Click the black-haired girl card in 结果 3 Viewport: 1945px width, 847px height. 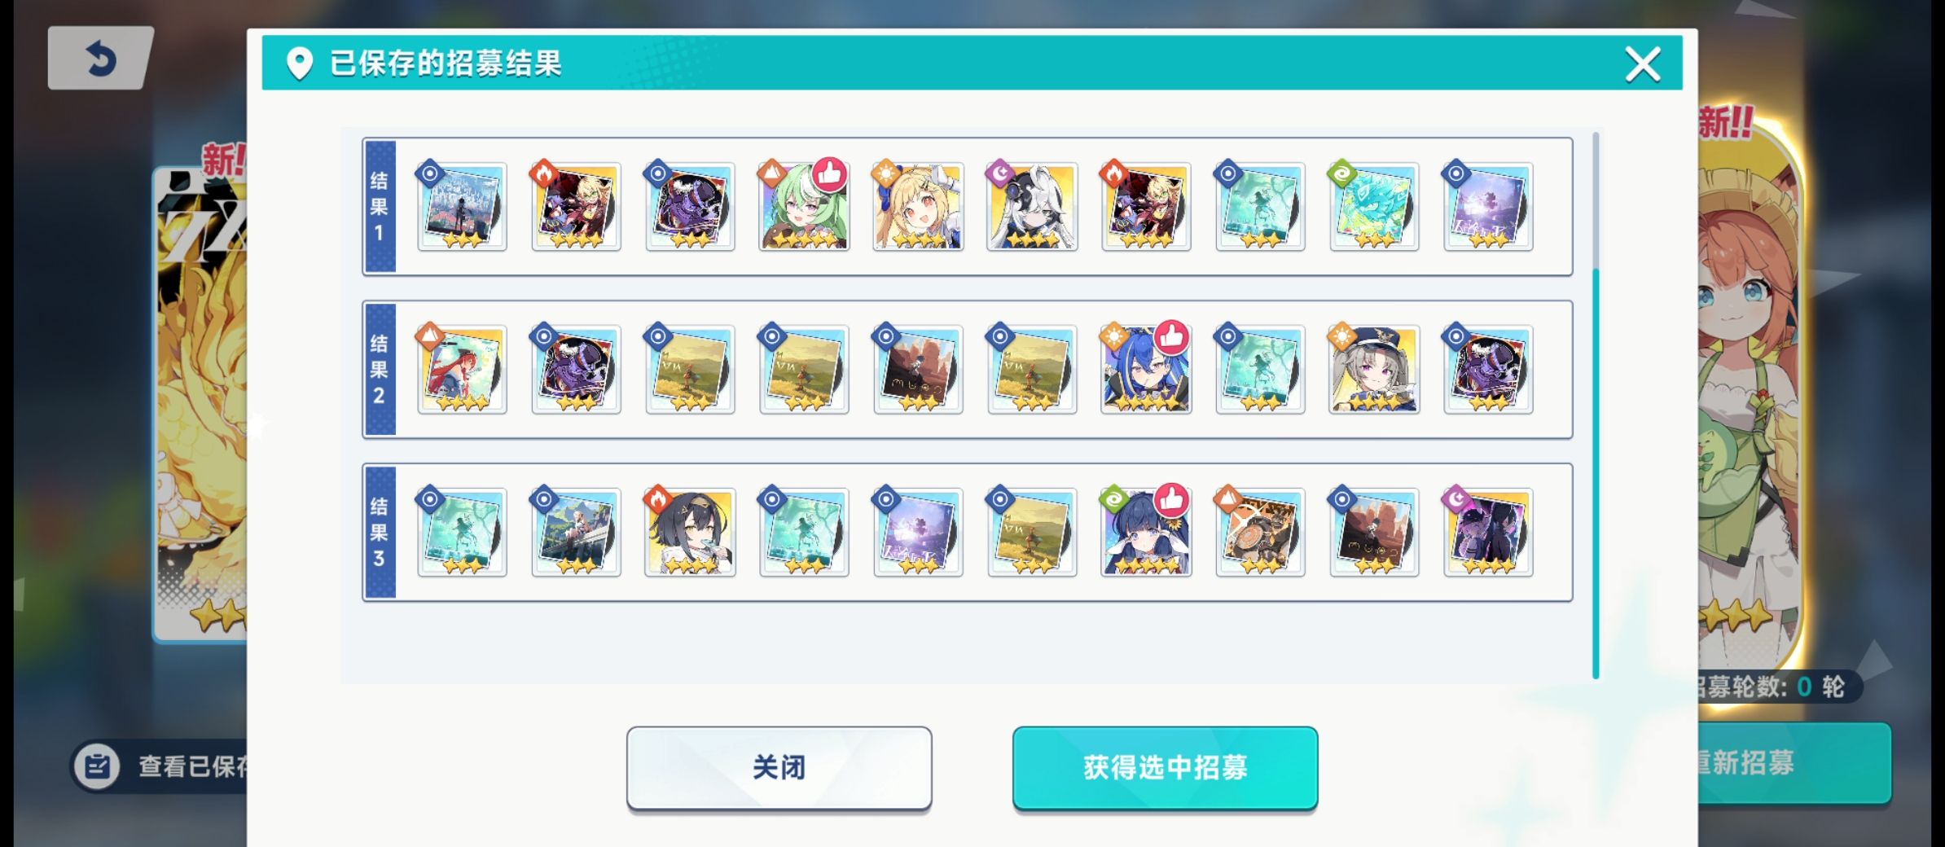click(x=690, y=533)
